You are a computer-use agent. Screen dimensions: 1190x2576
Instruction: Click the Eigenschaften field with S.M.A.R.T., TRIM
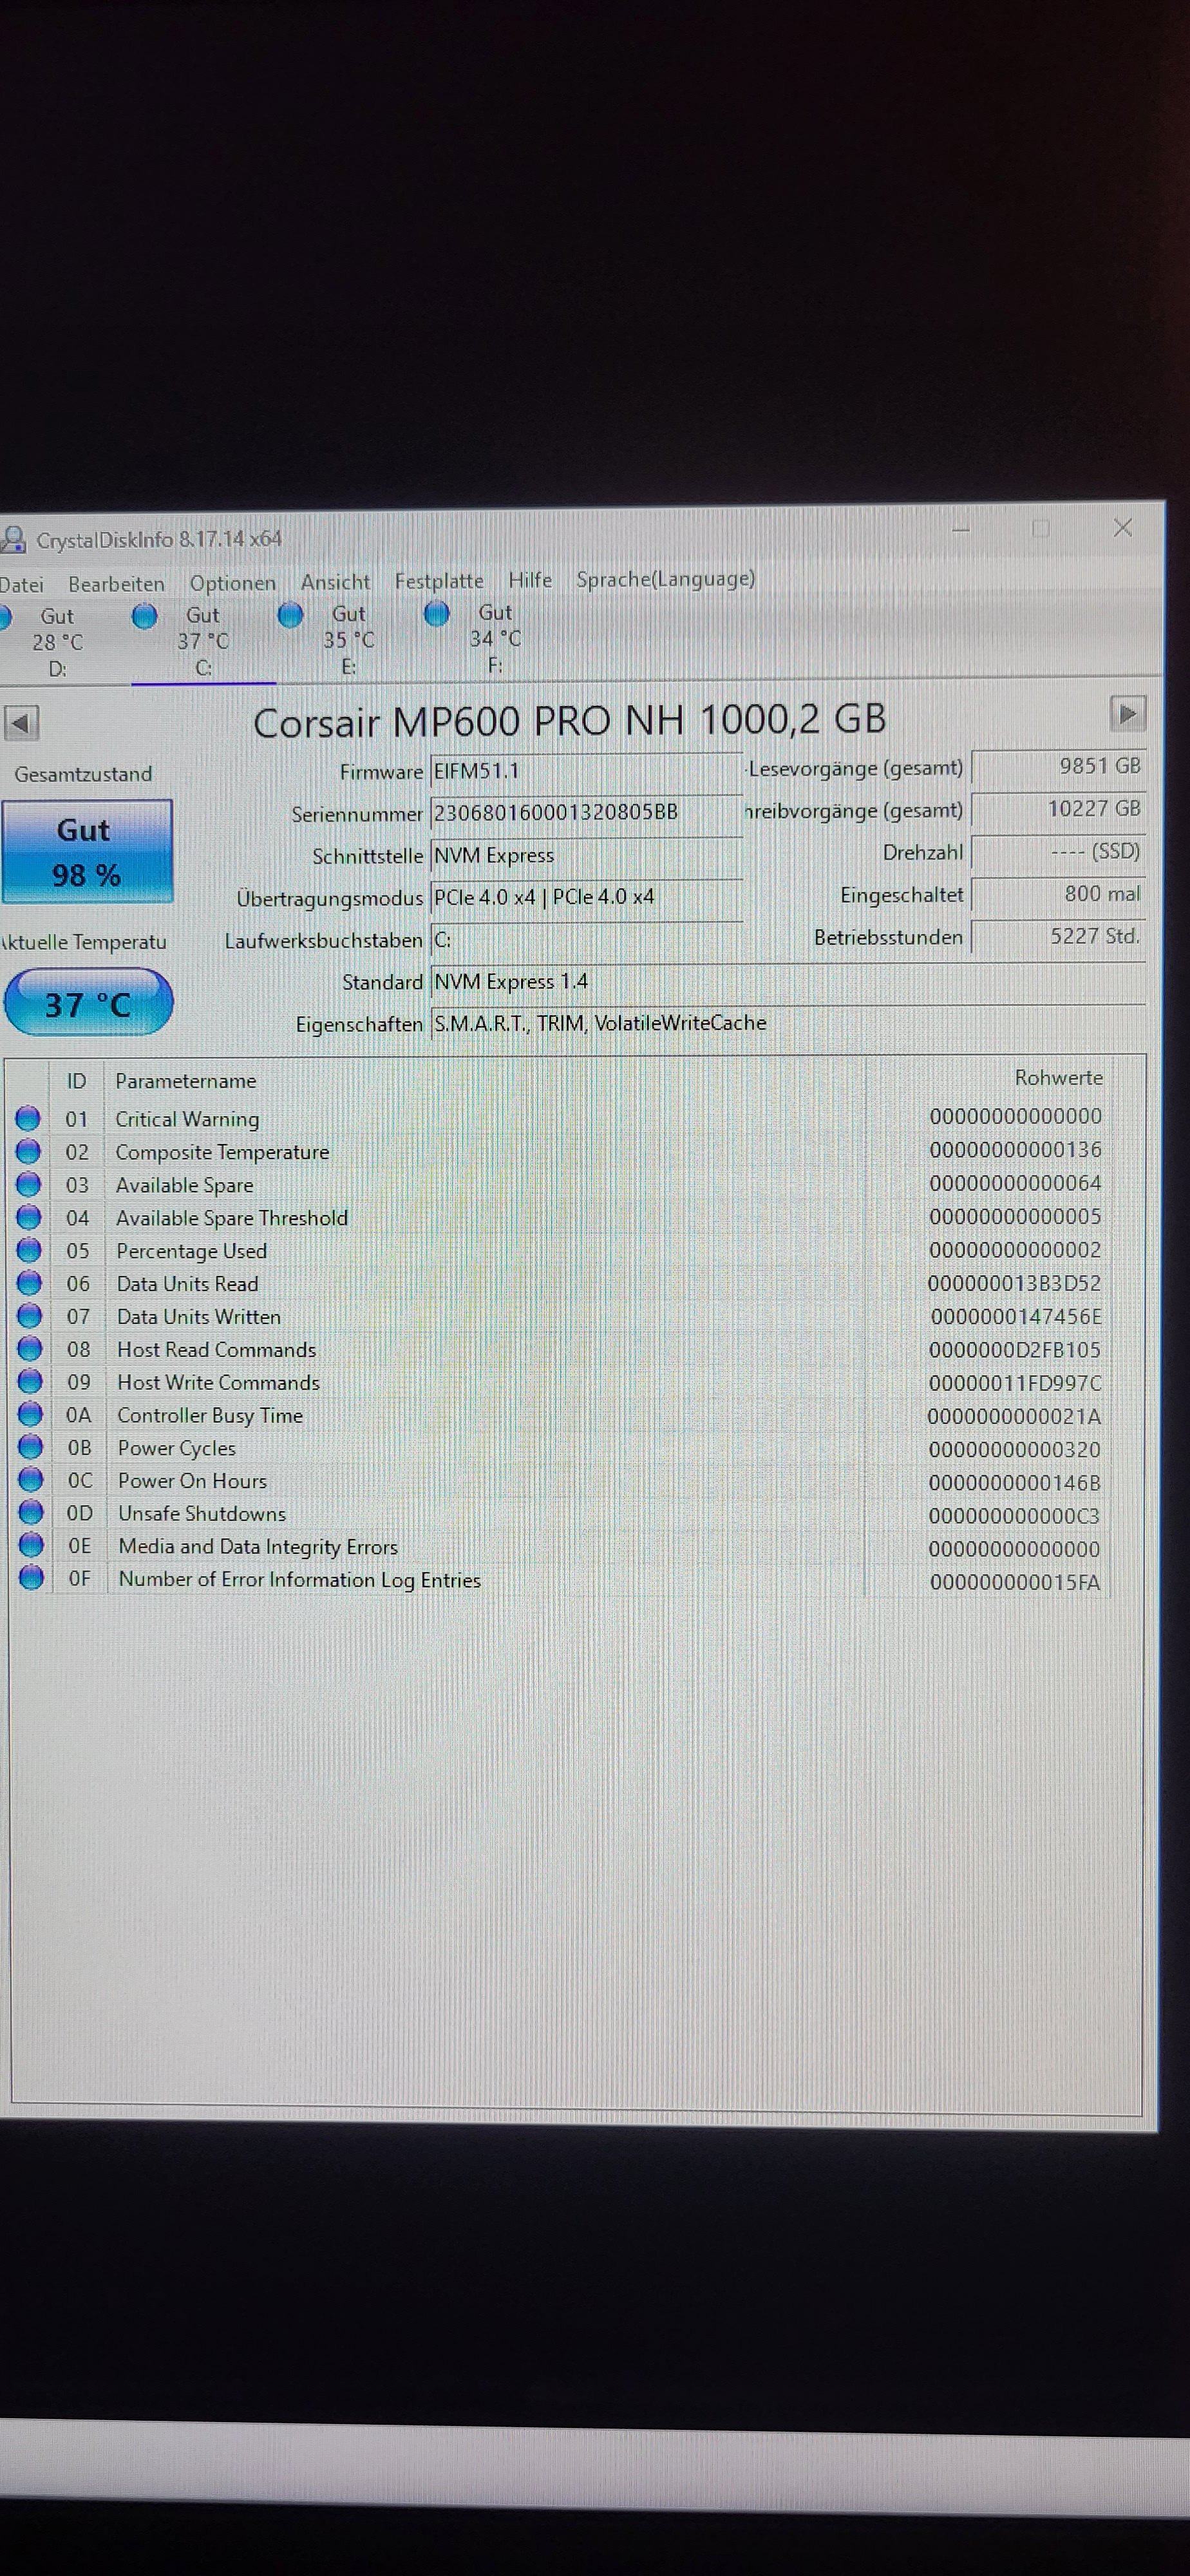pos(788,1023)
